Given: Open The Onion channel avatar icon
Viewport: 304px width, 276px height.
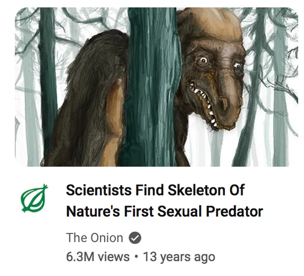Looking at the screenshot, I should pyautogui.click(x=34, y=198).
